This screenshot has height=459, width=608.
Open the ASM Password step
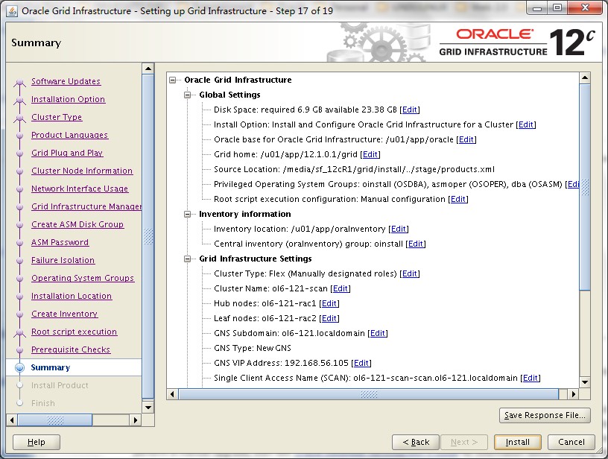[60, 242]
